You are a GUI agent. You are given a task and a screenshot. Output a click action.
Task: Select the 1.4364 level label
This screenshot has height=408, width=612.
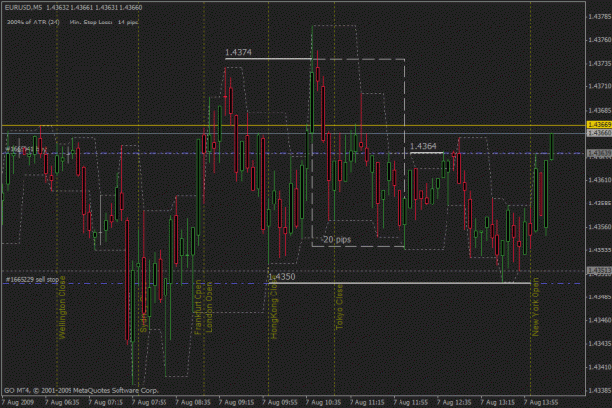(x=423, y=146)
